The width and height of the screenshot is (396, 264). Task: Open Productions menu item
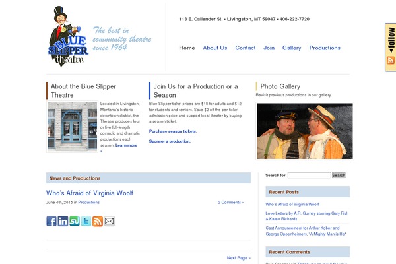[325, 48]
